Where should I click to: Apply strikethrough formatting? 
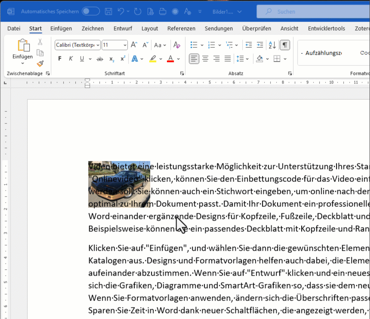click(100, 59)
